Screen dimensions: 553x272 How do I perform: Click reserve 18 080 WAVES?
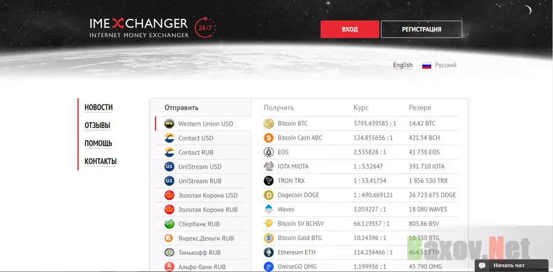click(428, 210)
